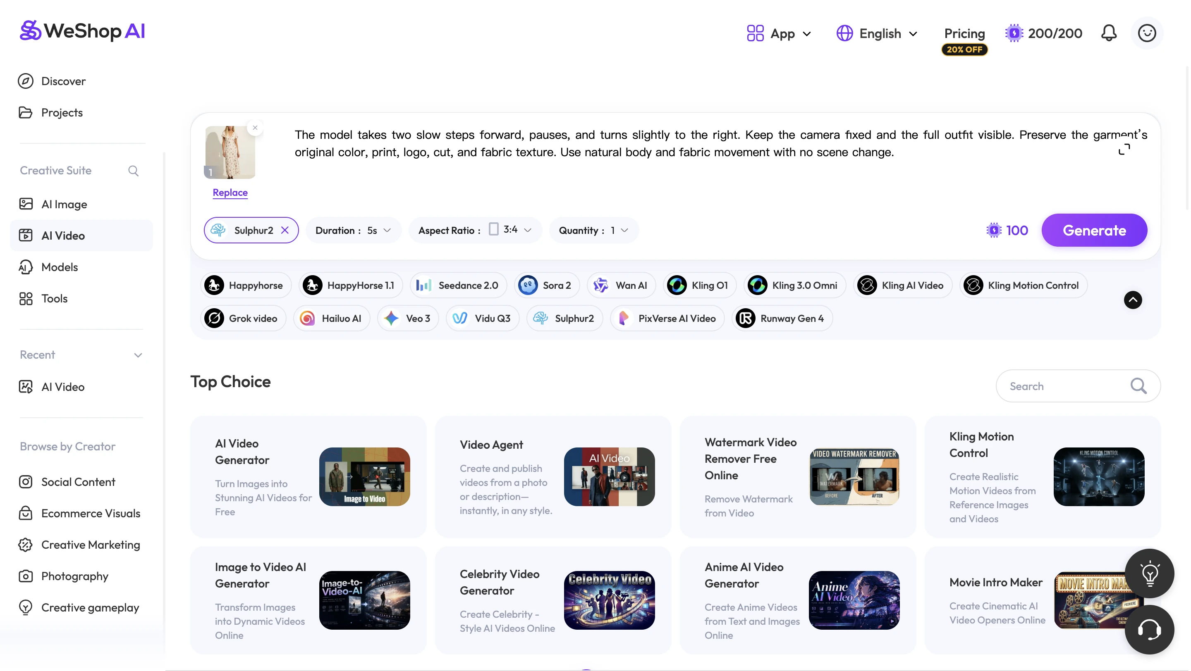Browse Ecommerce Visuals
The height and width of the screenshot is (671, 1191).
pyautogui.click(x=81, y=513)
